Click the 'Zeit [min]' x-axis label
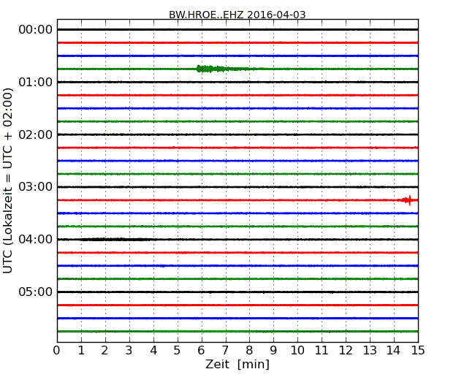475x380 pixels. (237, 364)
